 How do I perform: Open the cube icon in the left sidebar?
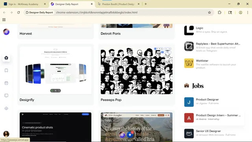coord(6,108)
